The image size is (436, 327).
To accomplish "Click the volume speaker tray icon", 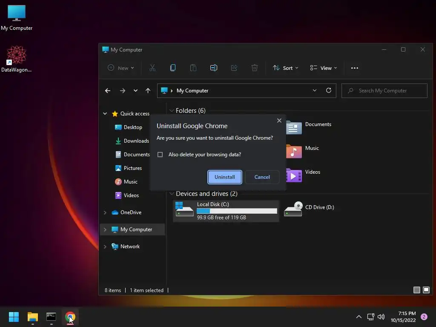I will pos(381,317).
